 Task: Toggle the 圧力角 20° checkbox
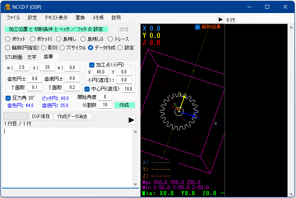pos(8,98)
